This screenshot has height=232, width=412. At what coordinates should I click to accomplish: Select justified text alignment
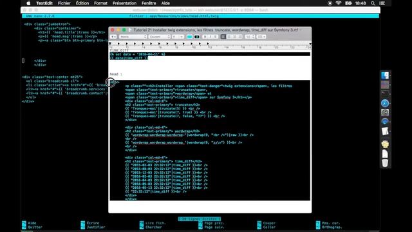(240, 37)
